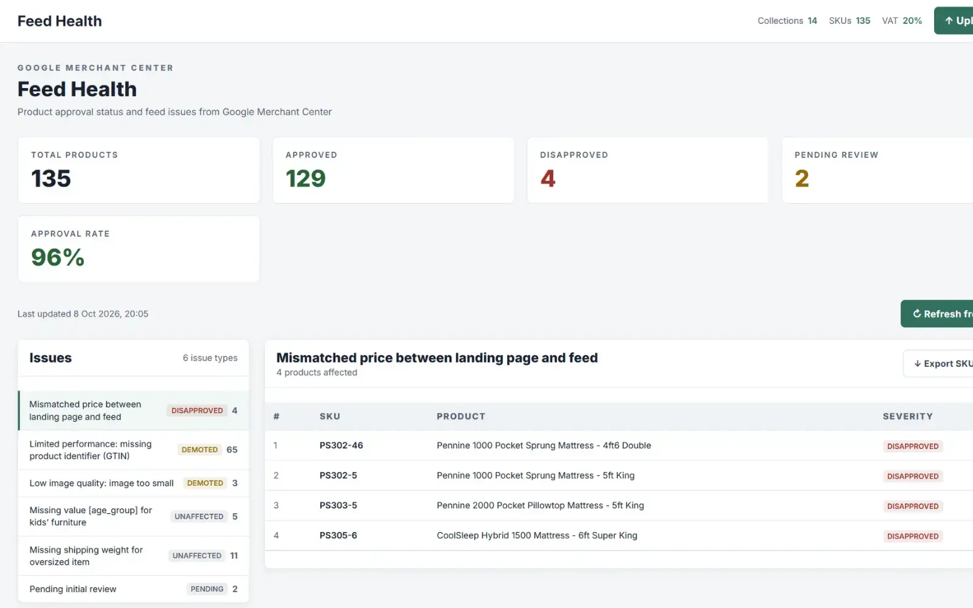973x608 pixels.
Task: Select Low image quality issue row
Action: pos(133,483)
